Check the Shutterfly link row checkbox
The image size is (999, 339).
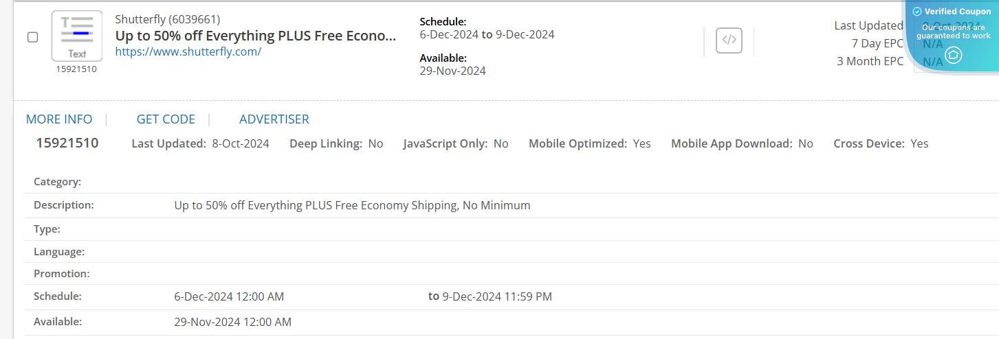[32, 37]
